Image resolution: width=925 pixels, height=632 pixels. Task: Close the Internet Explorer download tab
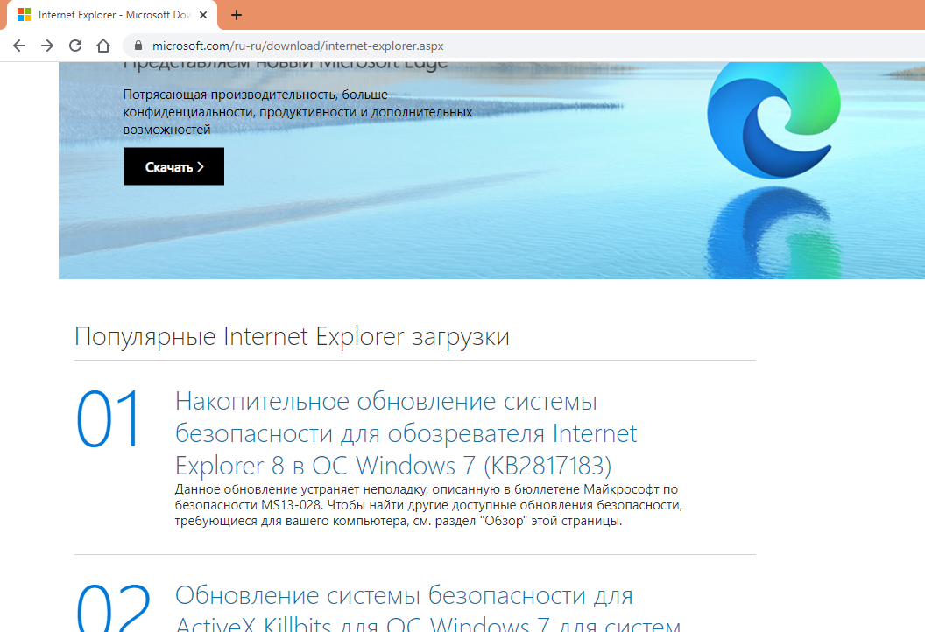(203, 15)
